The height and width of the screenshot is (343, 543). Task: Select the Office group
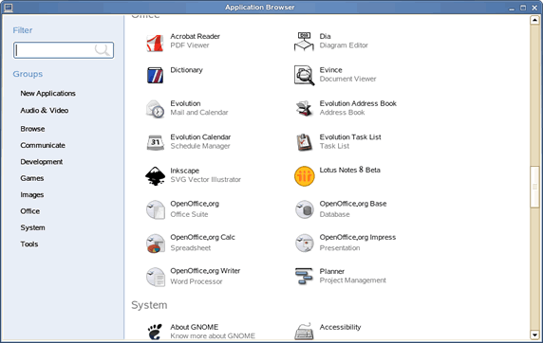[x=29, y=211]
